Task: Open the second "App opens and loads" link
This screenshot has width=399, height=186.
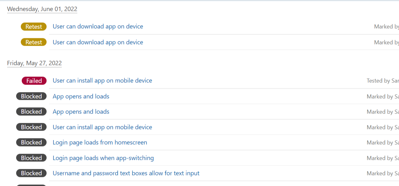Action: pyautogui.click(x=81, y=112)
